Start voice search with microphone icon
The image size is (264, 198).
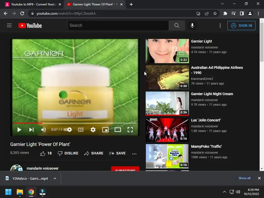[192, 26]
